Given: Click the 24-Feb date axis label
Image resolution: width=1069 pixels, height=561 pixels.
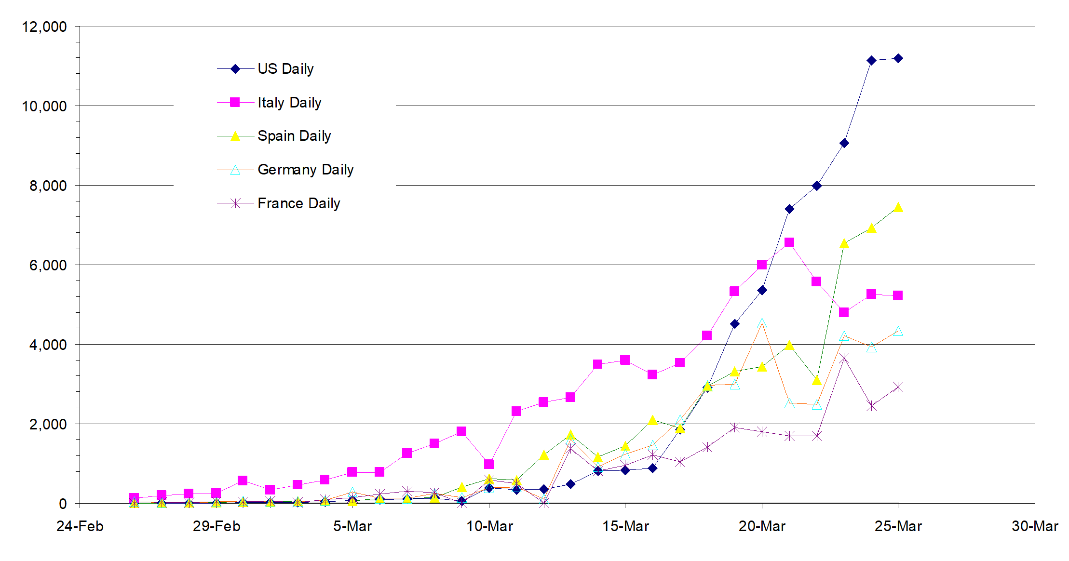Looking at the screenshot, I should click(x=80, y=526).
